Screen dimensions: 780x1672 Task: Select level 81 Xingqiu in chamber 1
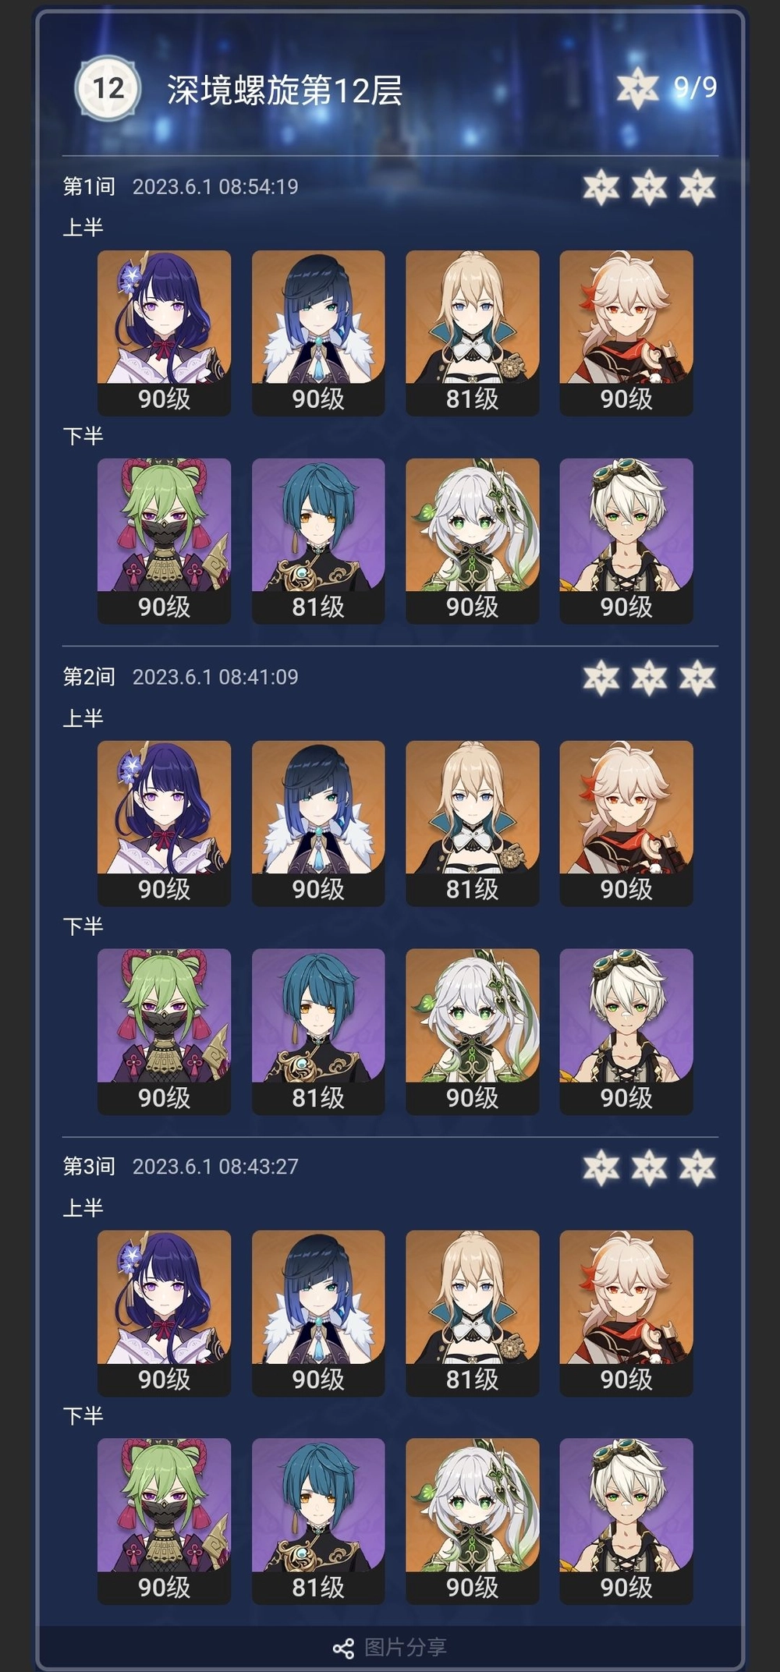pos(318,541)
